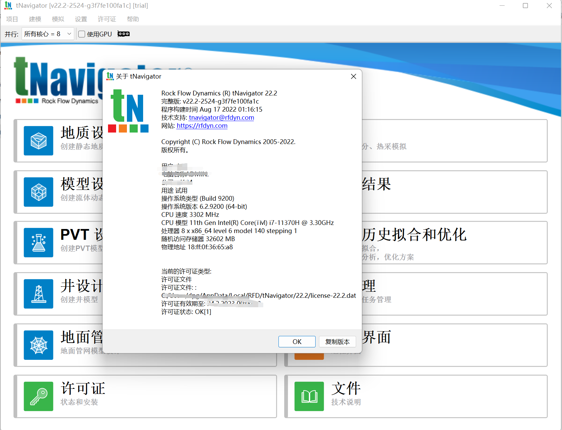The height and width of the screenshot is (430, 562).
Task: Click the 地面管网 network web icon
Action: tap(38, 345)
